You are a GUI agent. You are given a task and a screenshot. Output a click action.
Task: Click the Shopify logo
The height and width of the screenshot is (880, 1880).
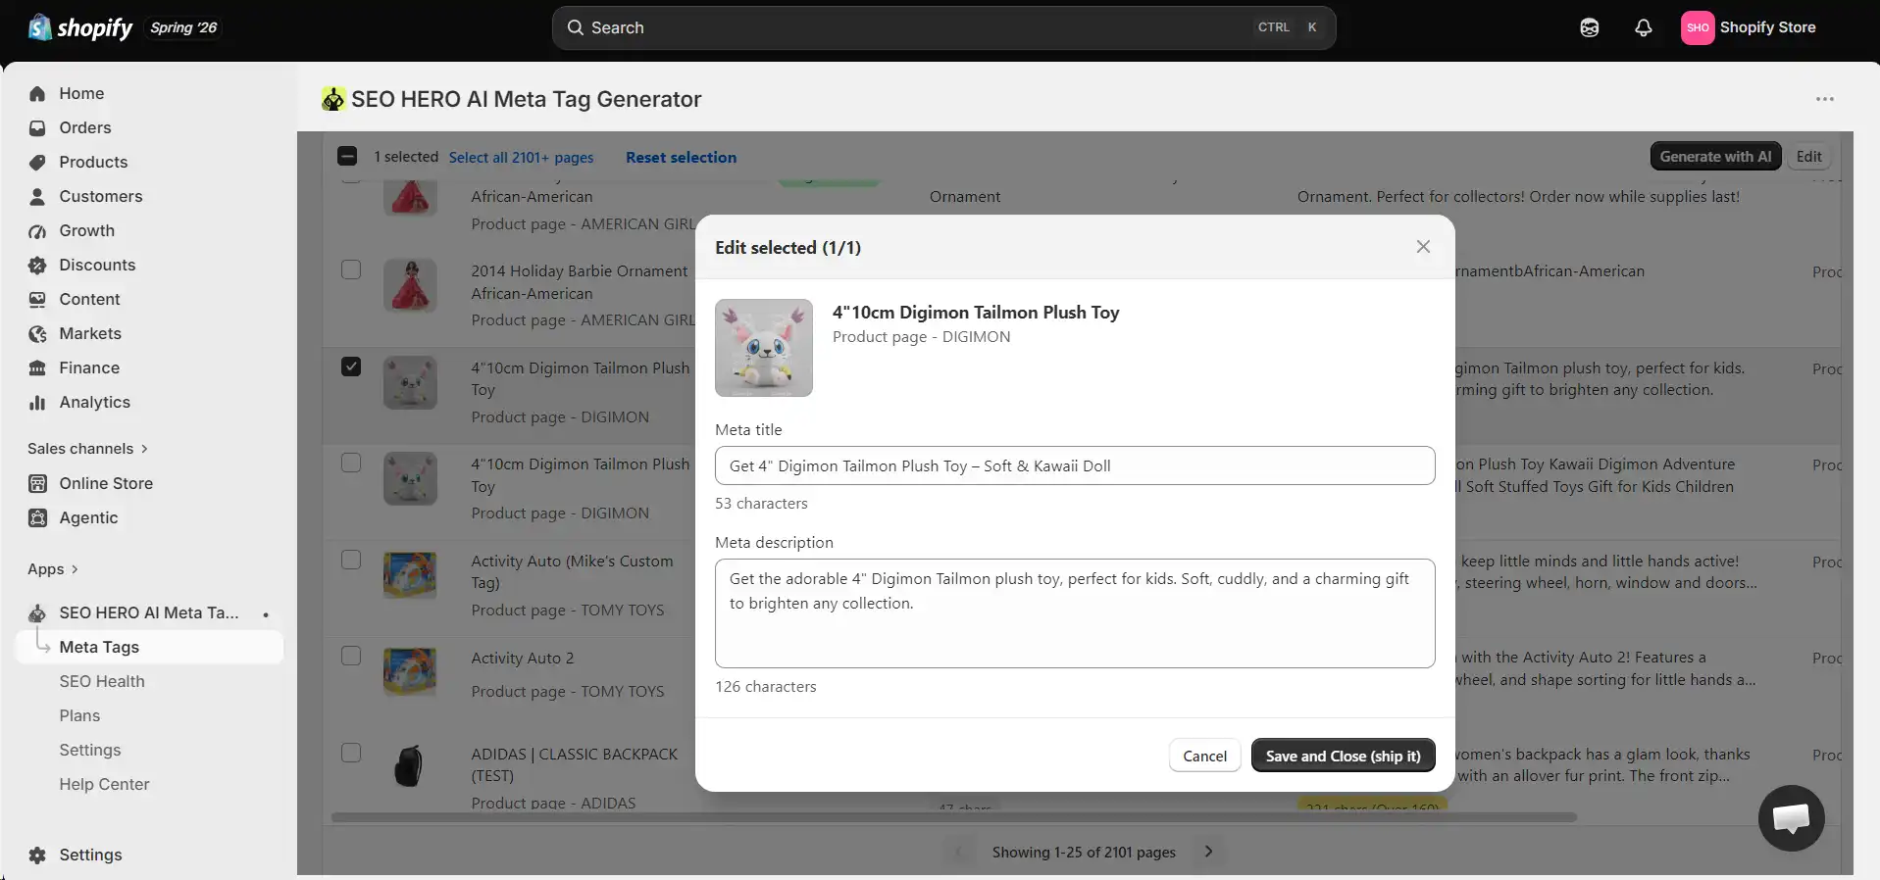[80, 27]
